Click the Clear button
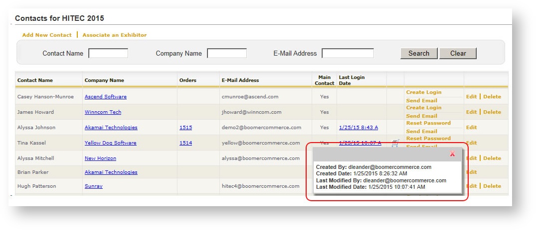536x230 pixels. [458, 54]
